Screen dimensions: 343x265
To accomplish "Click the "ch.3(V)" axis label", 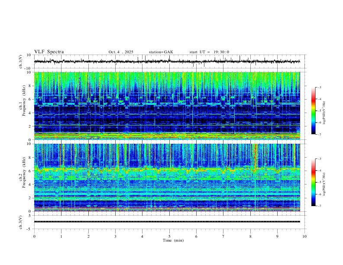I will coord(21,222).
